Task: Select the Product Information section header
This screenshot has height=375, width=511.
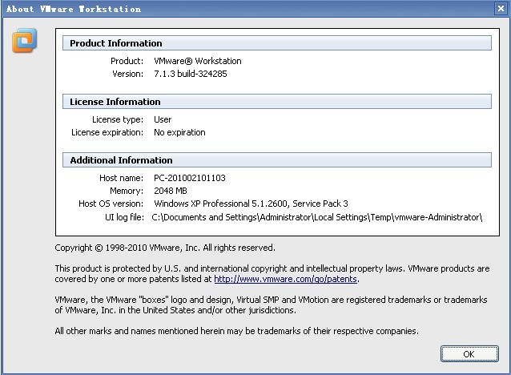Action: [x=116, y=43]
